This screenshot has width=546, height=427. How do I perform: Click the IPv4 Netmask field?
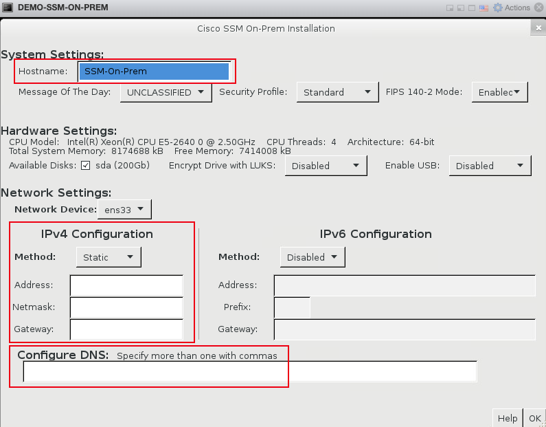pyautogui.click(x=126, y=307)
